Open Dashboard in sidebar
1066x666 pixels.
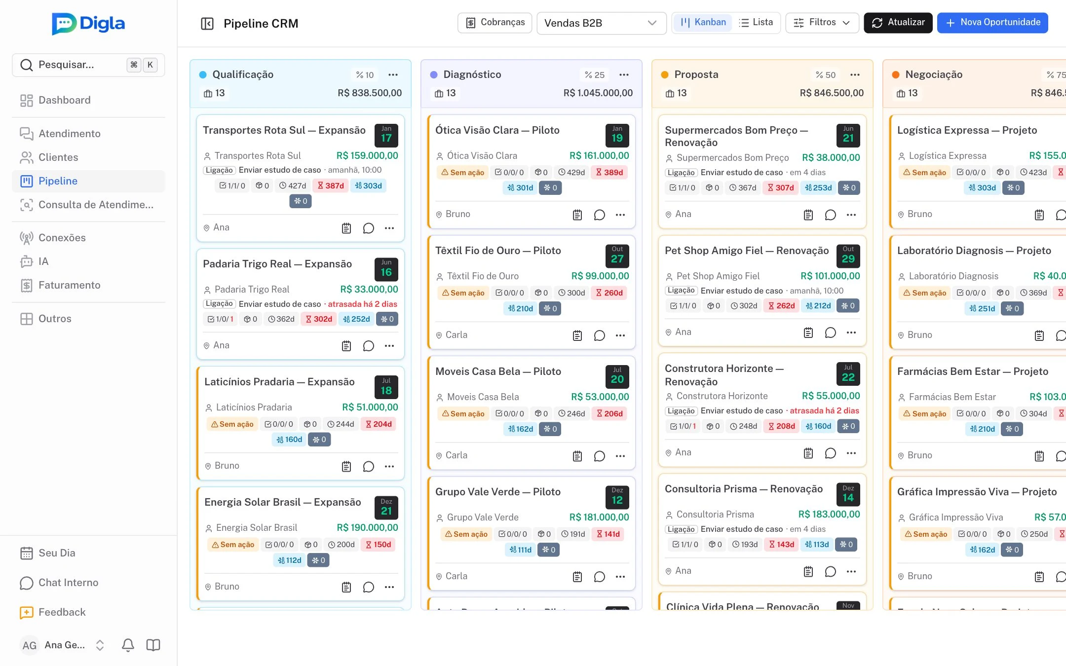[x=88, y=100]
